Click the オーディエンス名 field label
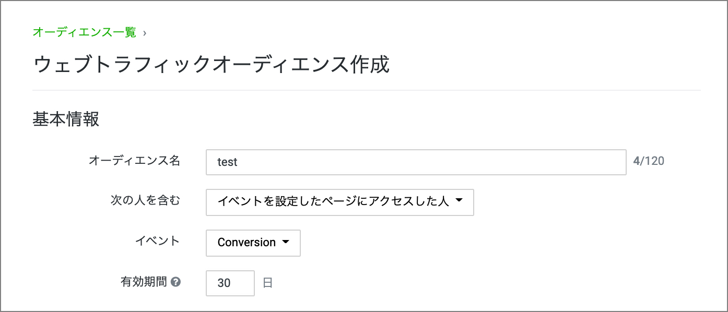The image size is (728, 312). pyautogui.click(x=134, y=161)
